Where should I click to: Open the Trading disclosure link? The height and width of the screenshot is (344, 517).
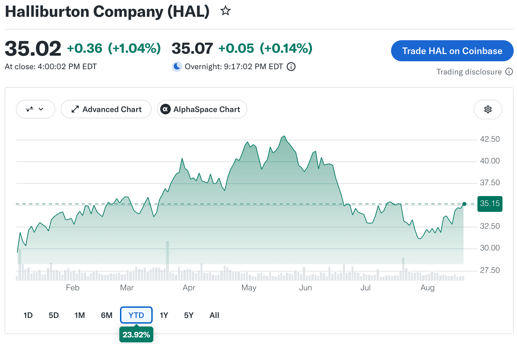(x=469, y=72)
